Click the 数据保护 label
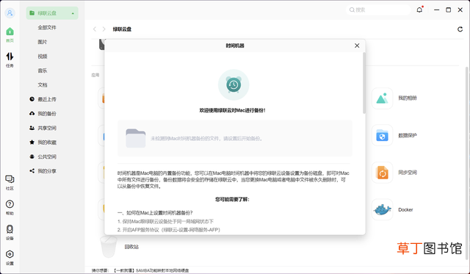The height and width of the screenshot is (274, 470). (408, 135)
